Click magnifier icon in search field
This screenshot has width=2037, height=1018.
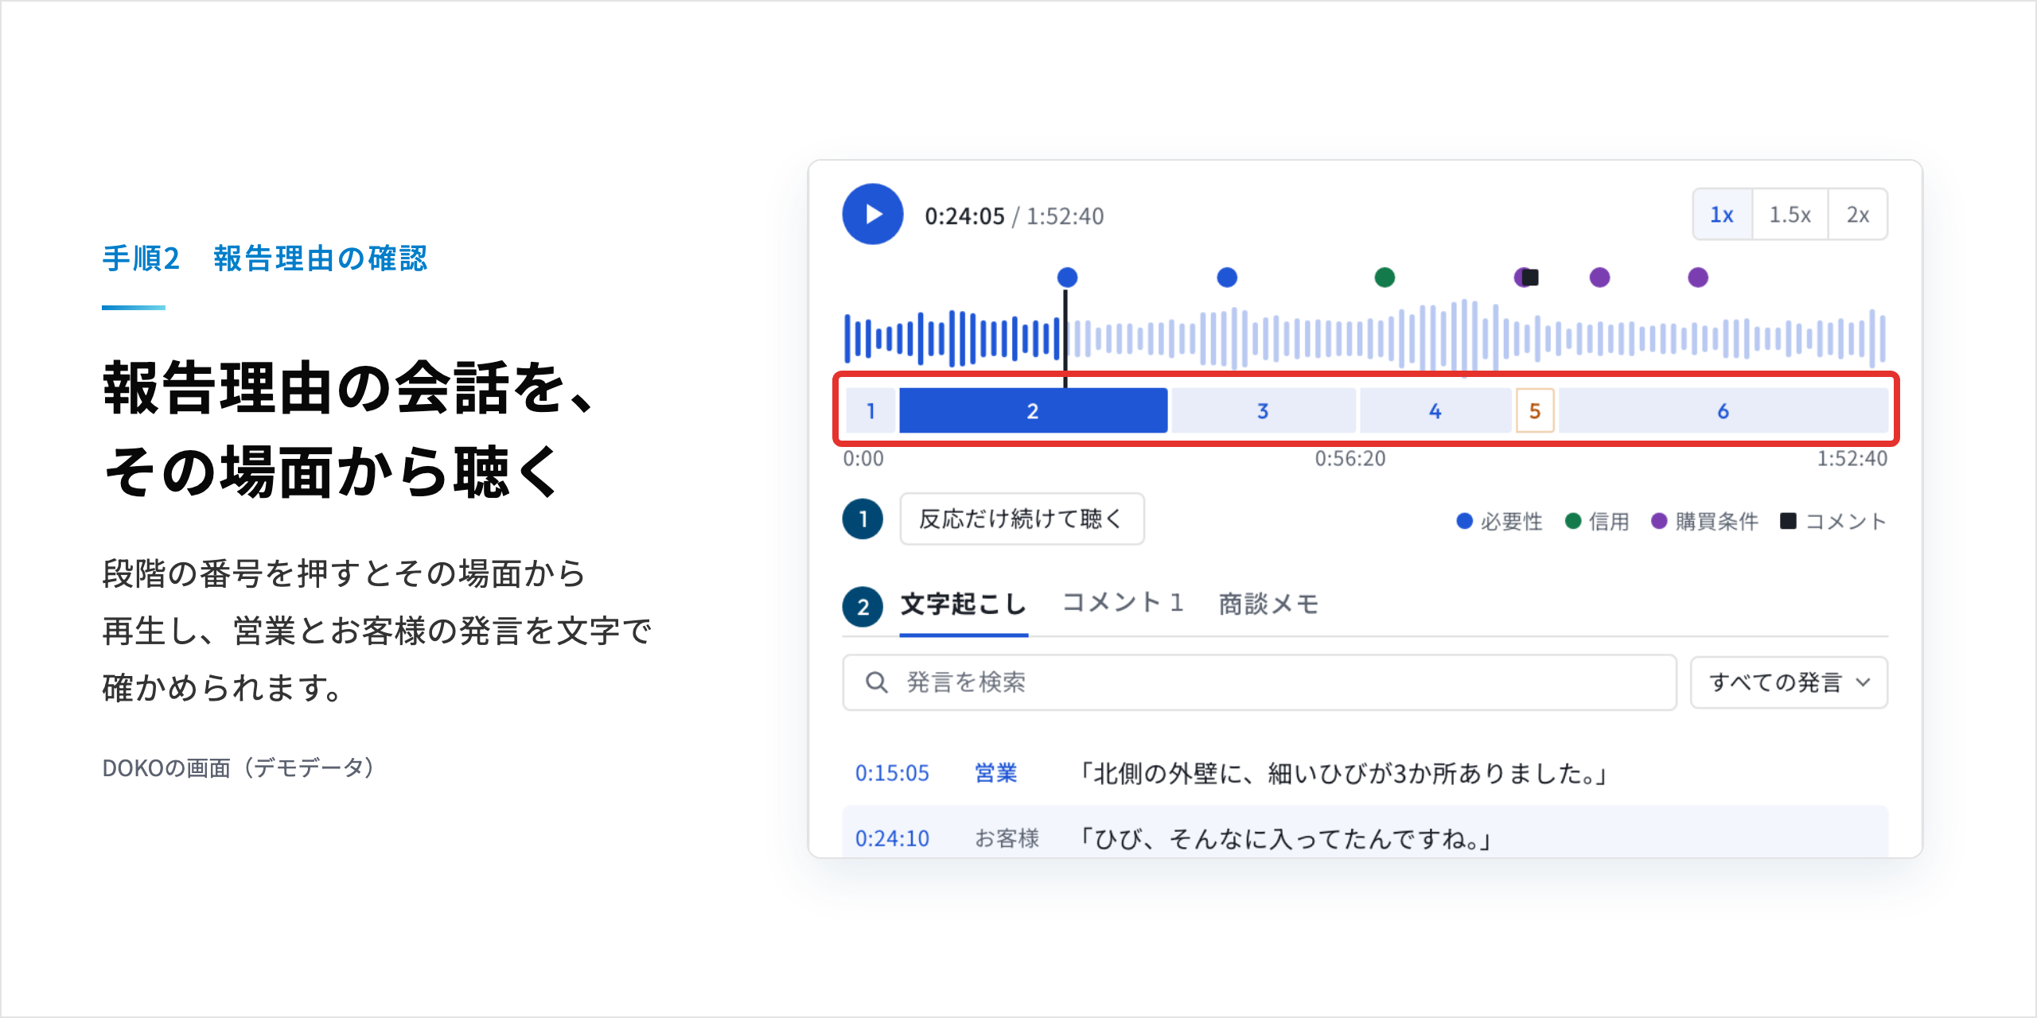click(876, 682)
